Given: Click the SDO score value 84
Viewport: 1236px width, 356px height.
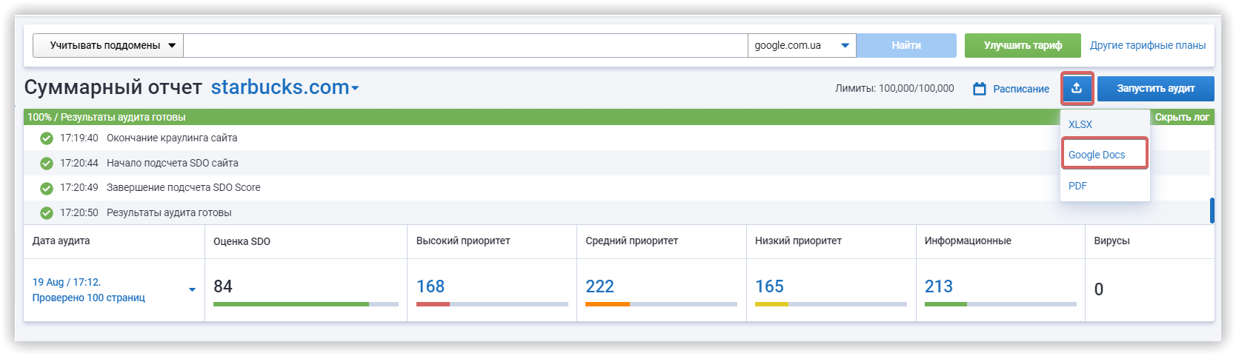Looking at the screenshot, I should click(223, 286).
